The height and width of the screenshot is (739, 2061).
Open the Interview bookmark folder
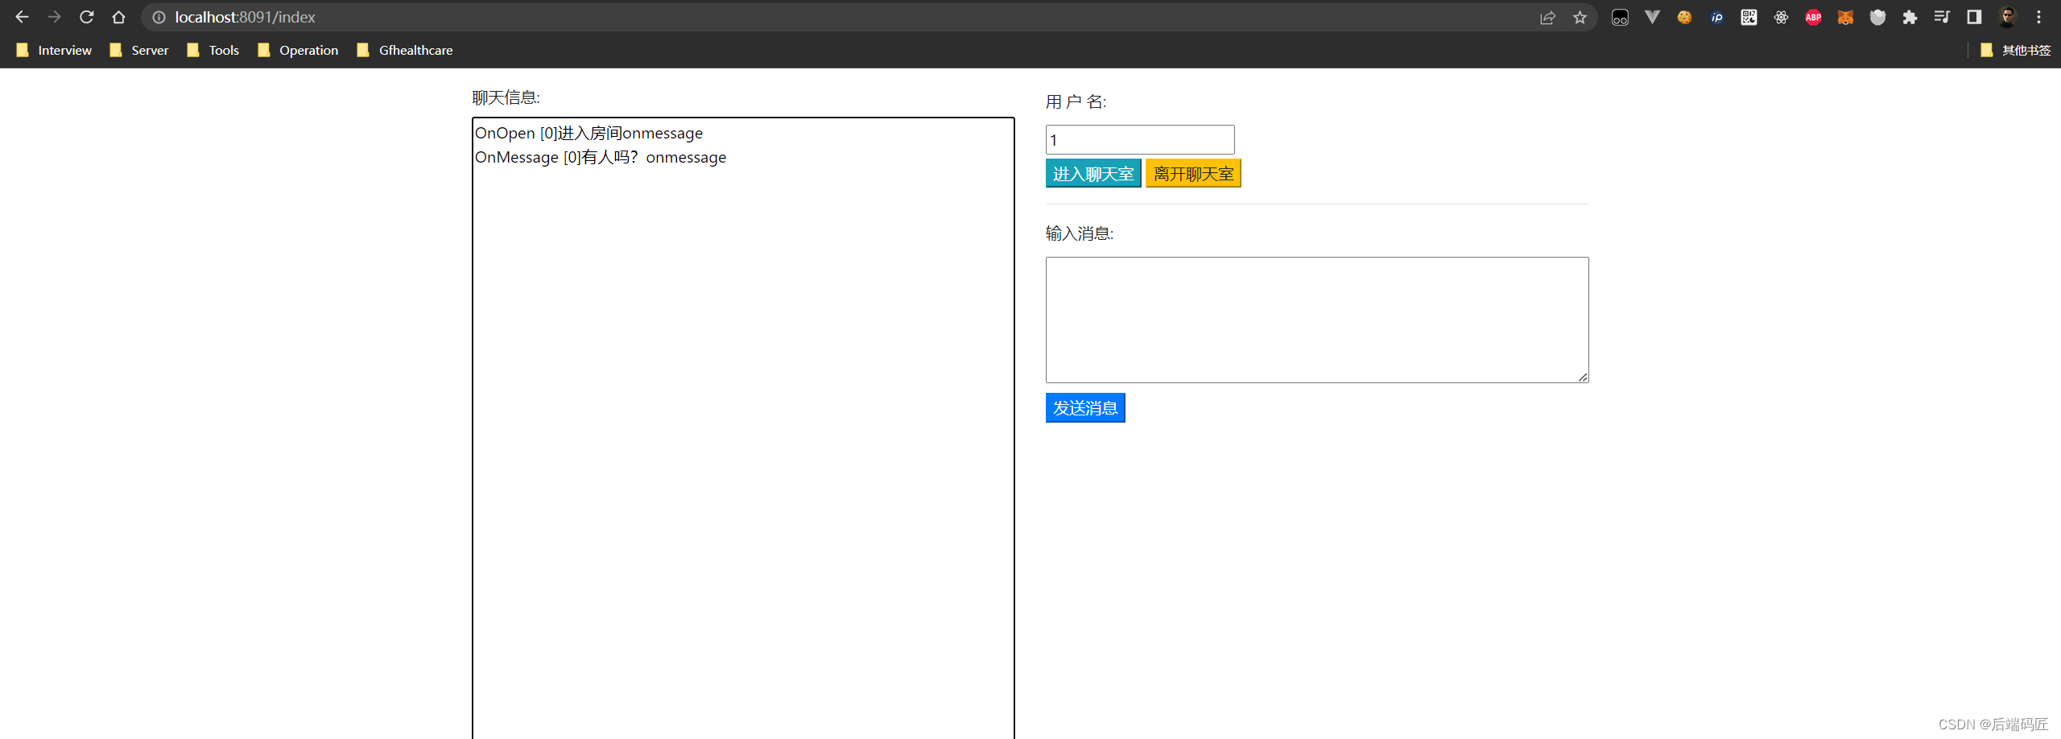click(x=54, y=50)
